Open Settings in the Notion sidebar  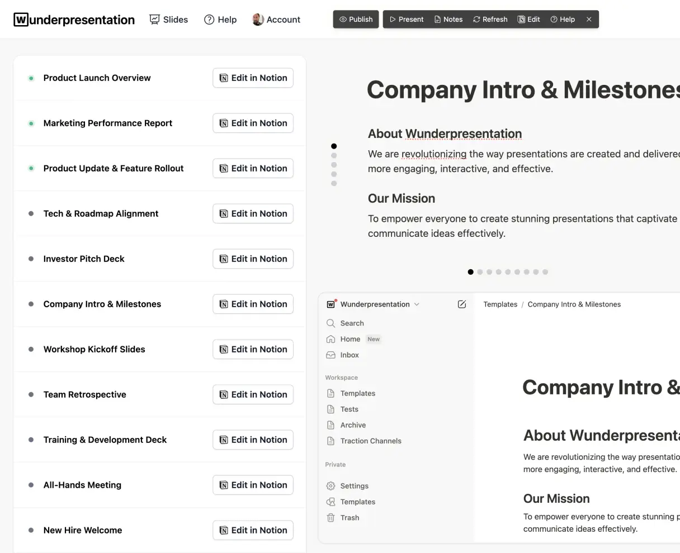pos(354,486)
